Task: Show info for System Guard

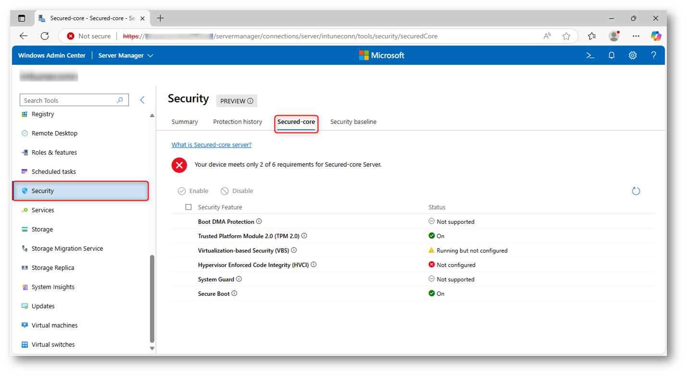Action: (239, 279)
